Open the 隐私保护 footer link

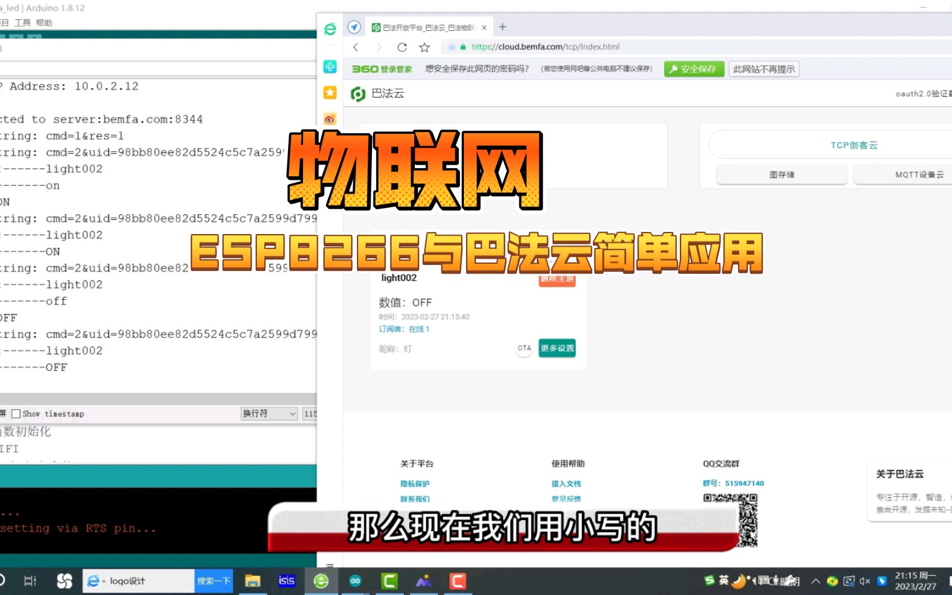click(415, 484)
